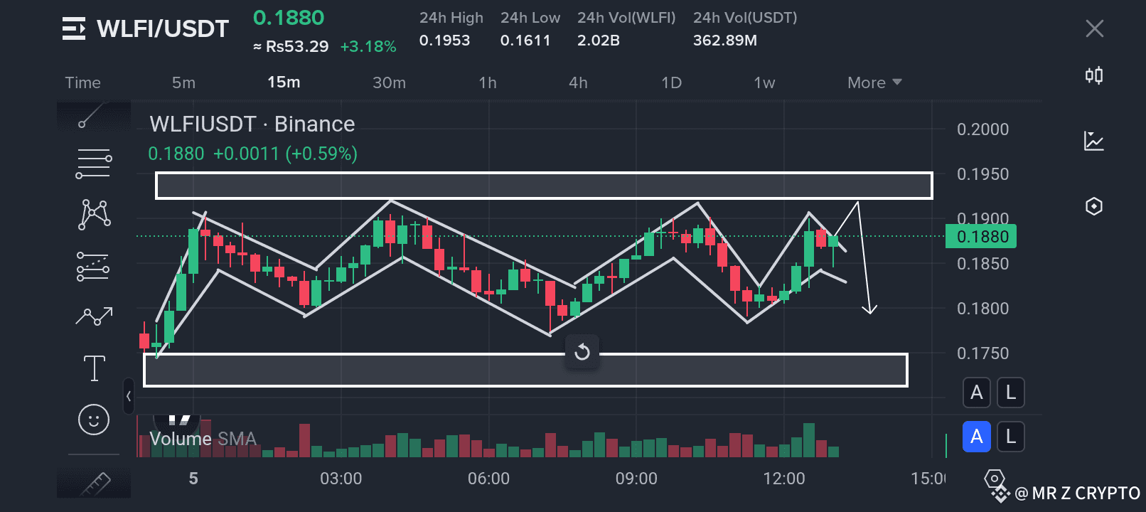Click the current price label 0.1880
The height and width of the screenshot is (512, 1146).
point(981,237)
